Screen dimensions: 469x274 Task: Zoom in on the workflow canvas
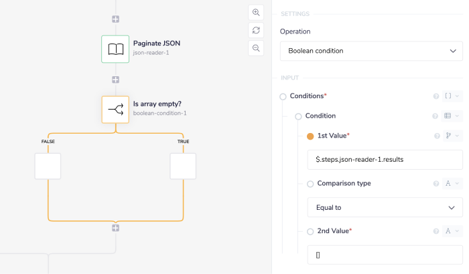click(x=256, y=13)
